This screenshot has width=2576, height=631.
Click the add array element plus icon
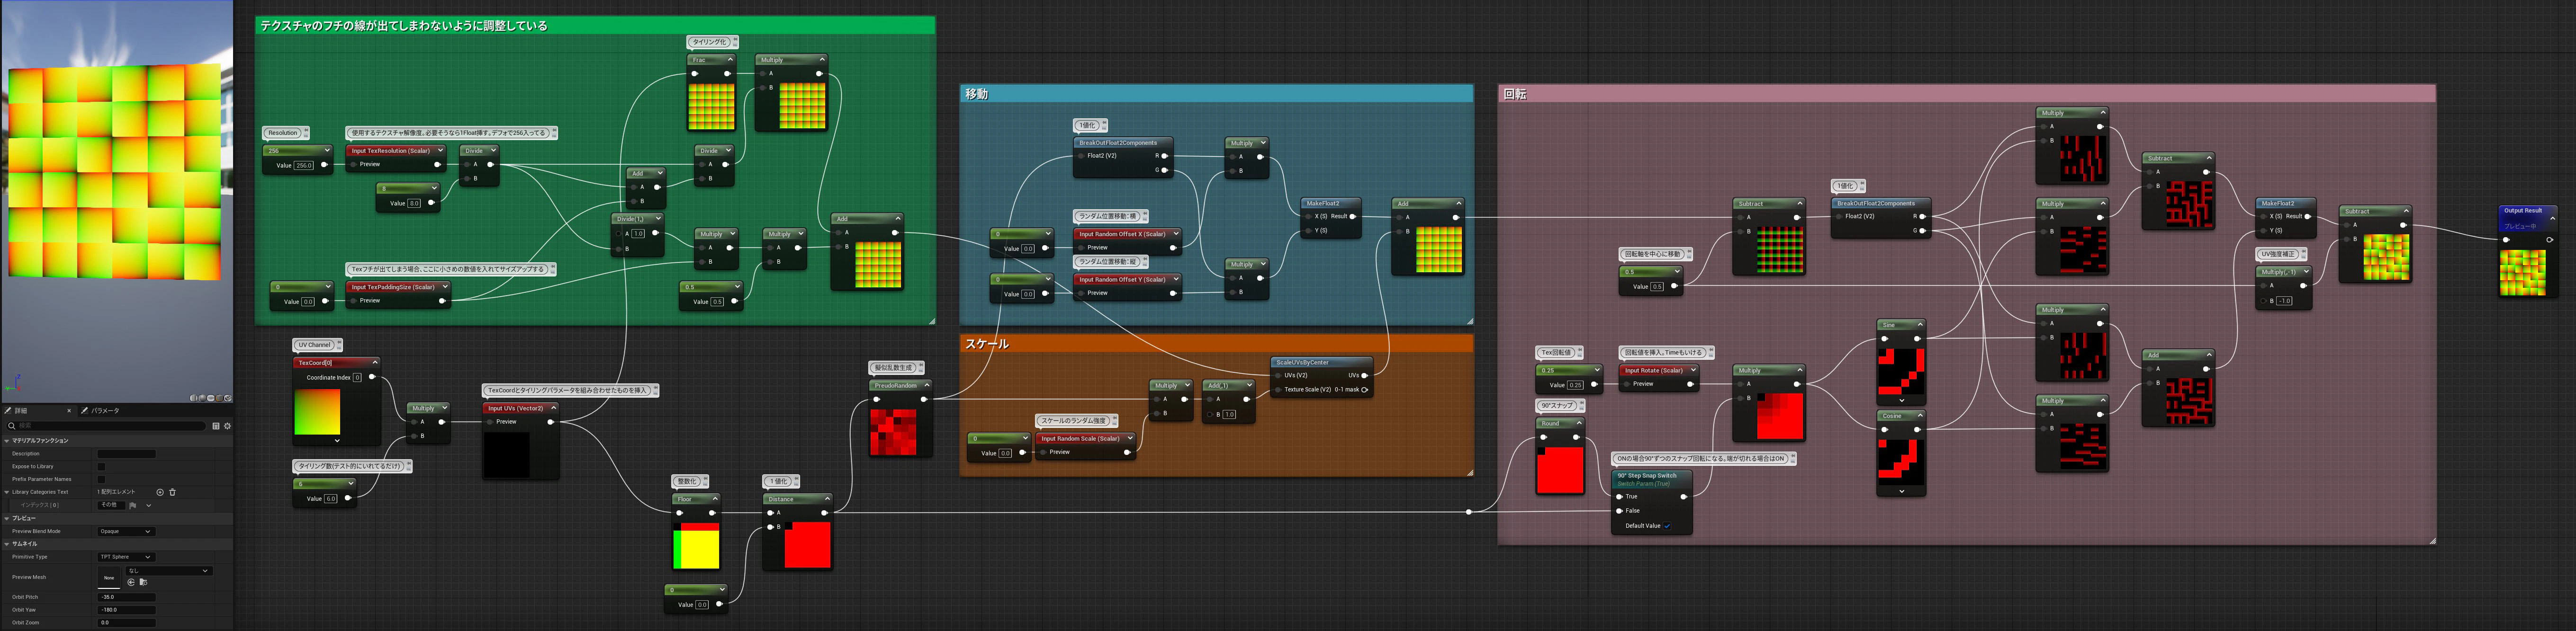pos(160,492)
